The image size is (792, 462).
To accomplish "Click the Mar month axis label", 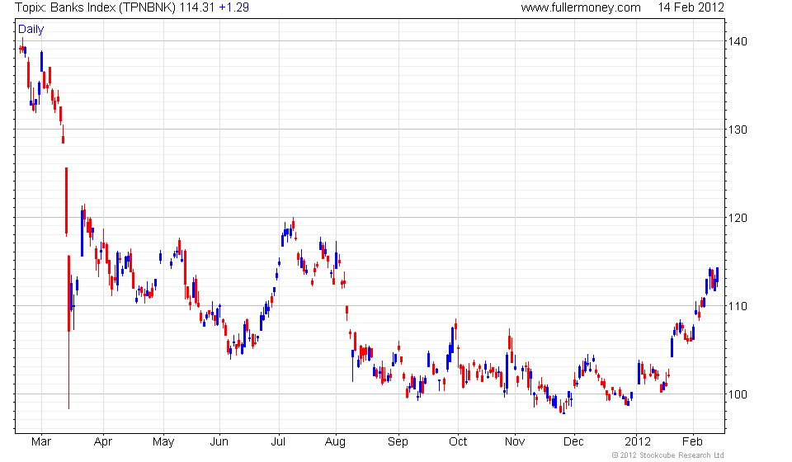I will [41, 442].
